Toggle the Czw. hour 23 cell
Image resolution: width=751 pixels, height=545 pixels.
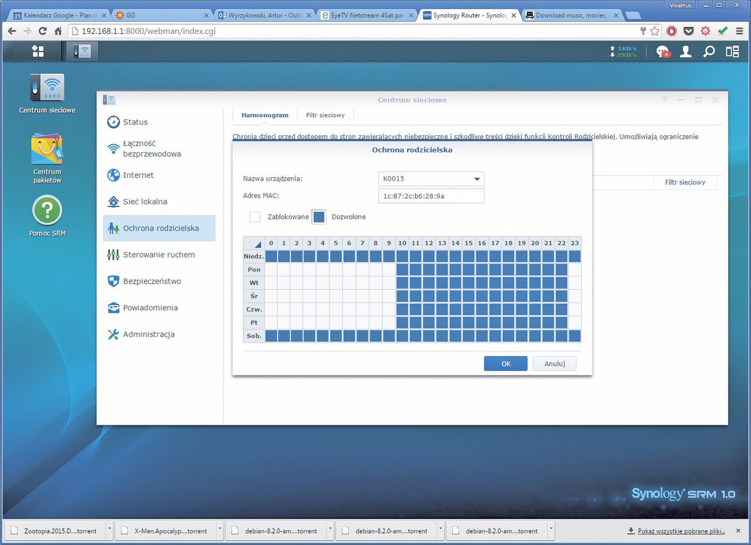(x=574, y=309)
